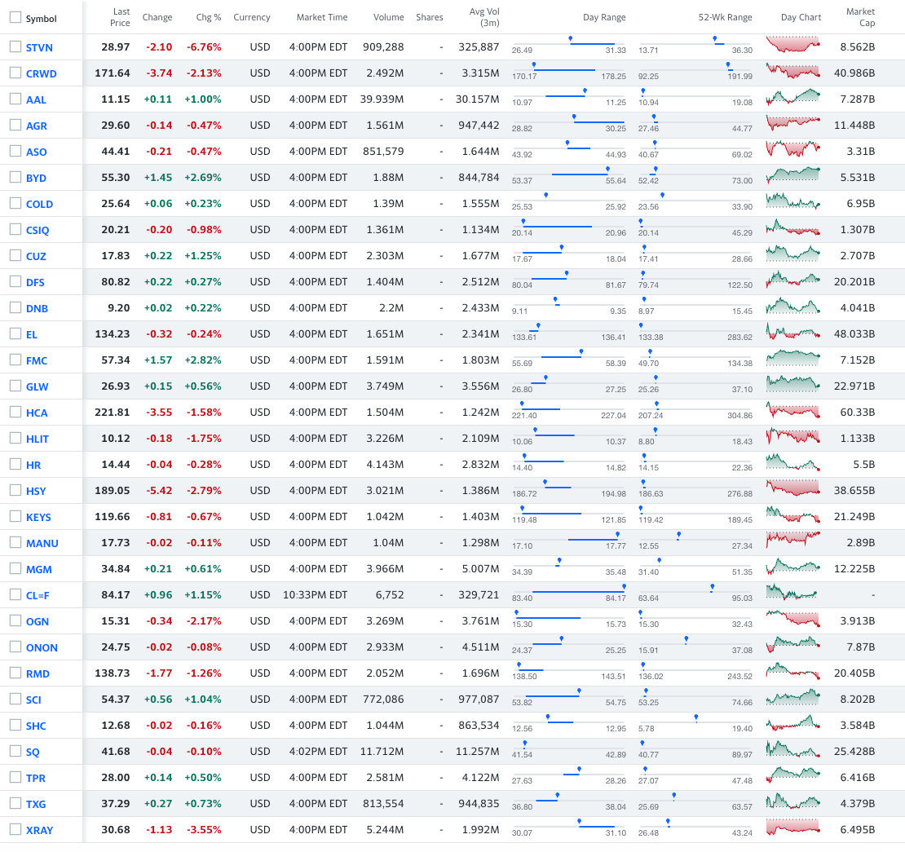
Task: Sort by Market Time column header
Action: (322, 17)
